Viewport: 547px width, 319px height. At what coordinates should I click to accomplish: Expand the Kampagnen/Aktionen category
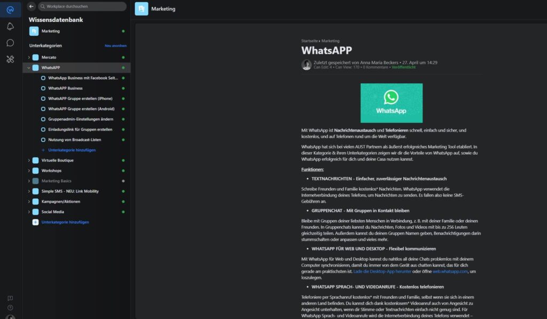click(x=29, y=201)
